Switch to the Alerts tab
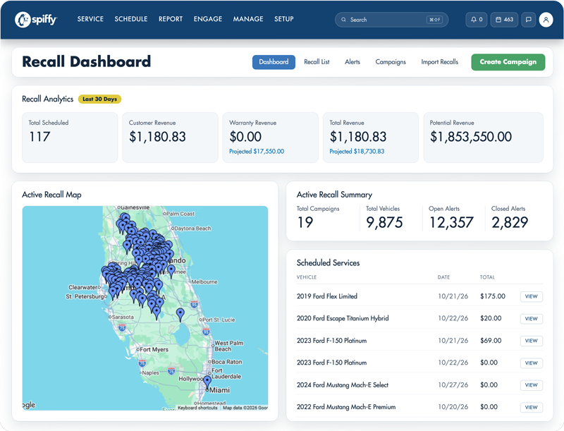564x431 pixels. coord(352,62)
